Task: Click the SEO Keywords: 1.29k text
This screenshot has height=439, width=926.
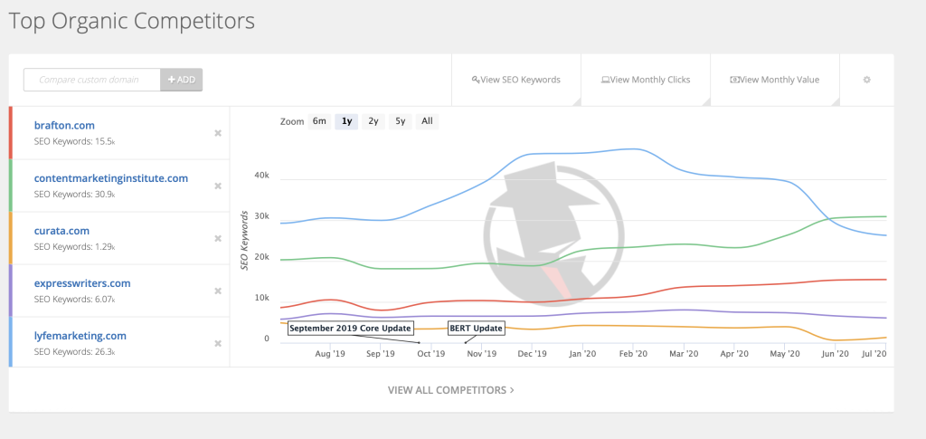Action: point(74,247)
